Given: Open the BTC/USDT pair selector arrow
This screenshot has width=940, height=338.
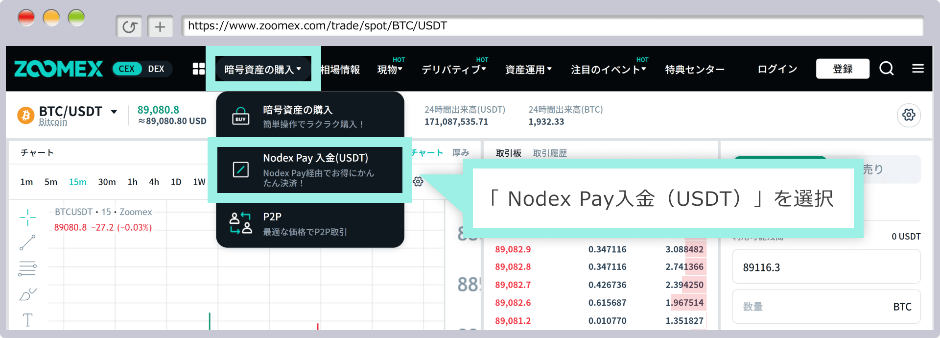Looking at the screenshot, I should point(114,112).
